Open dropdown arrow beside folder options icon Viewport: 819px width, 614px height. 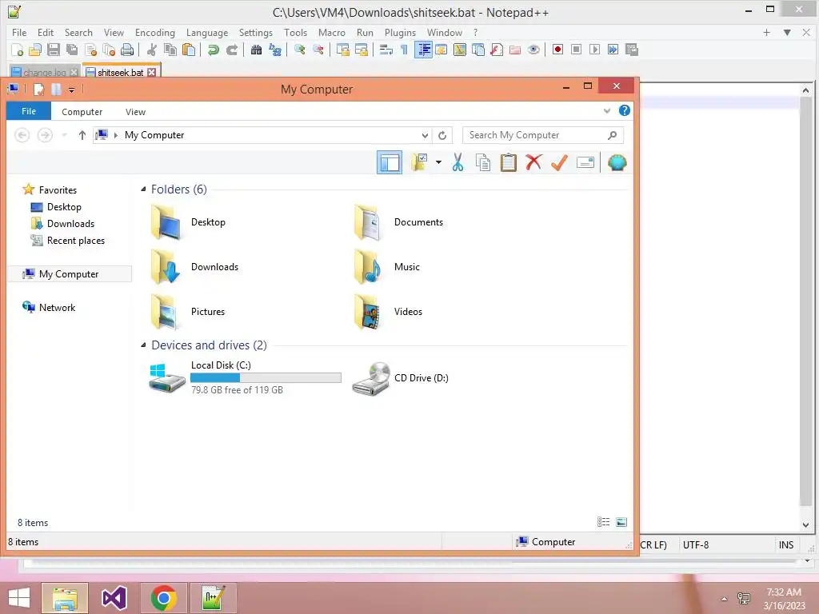438,162
